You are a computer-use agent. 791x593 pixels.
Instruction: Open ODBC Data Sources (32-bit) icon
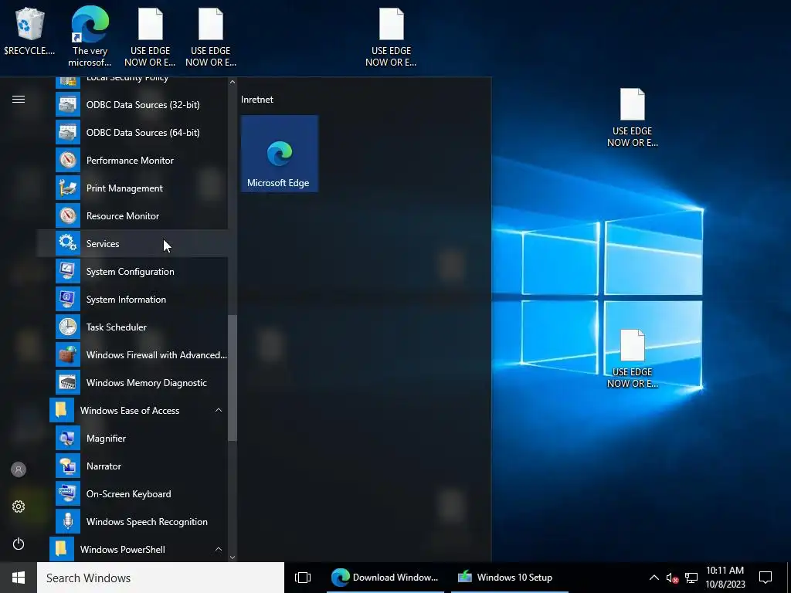68,105
